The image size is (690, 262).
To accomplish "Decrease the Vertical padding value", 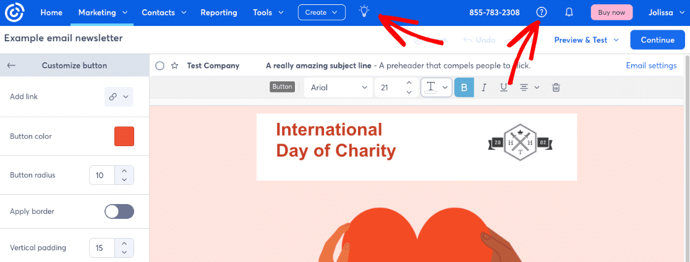I will pyautogui.click(x=124, y=252).
